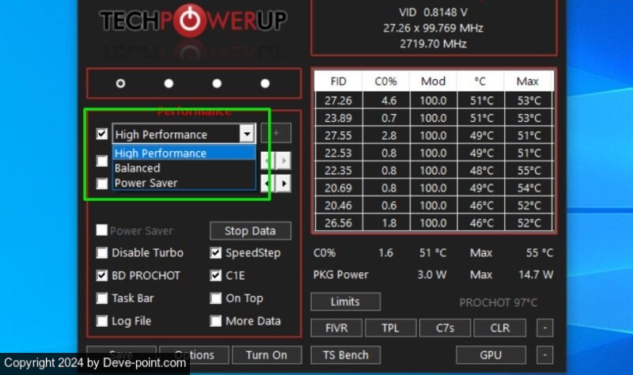Image resolution: width=633 pixels, height=375 pixels.
Task: Choose Power Saver from the dropdown list
Action: tap(146, 183)
